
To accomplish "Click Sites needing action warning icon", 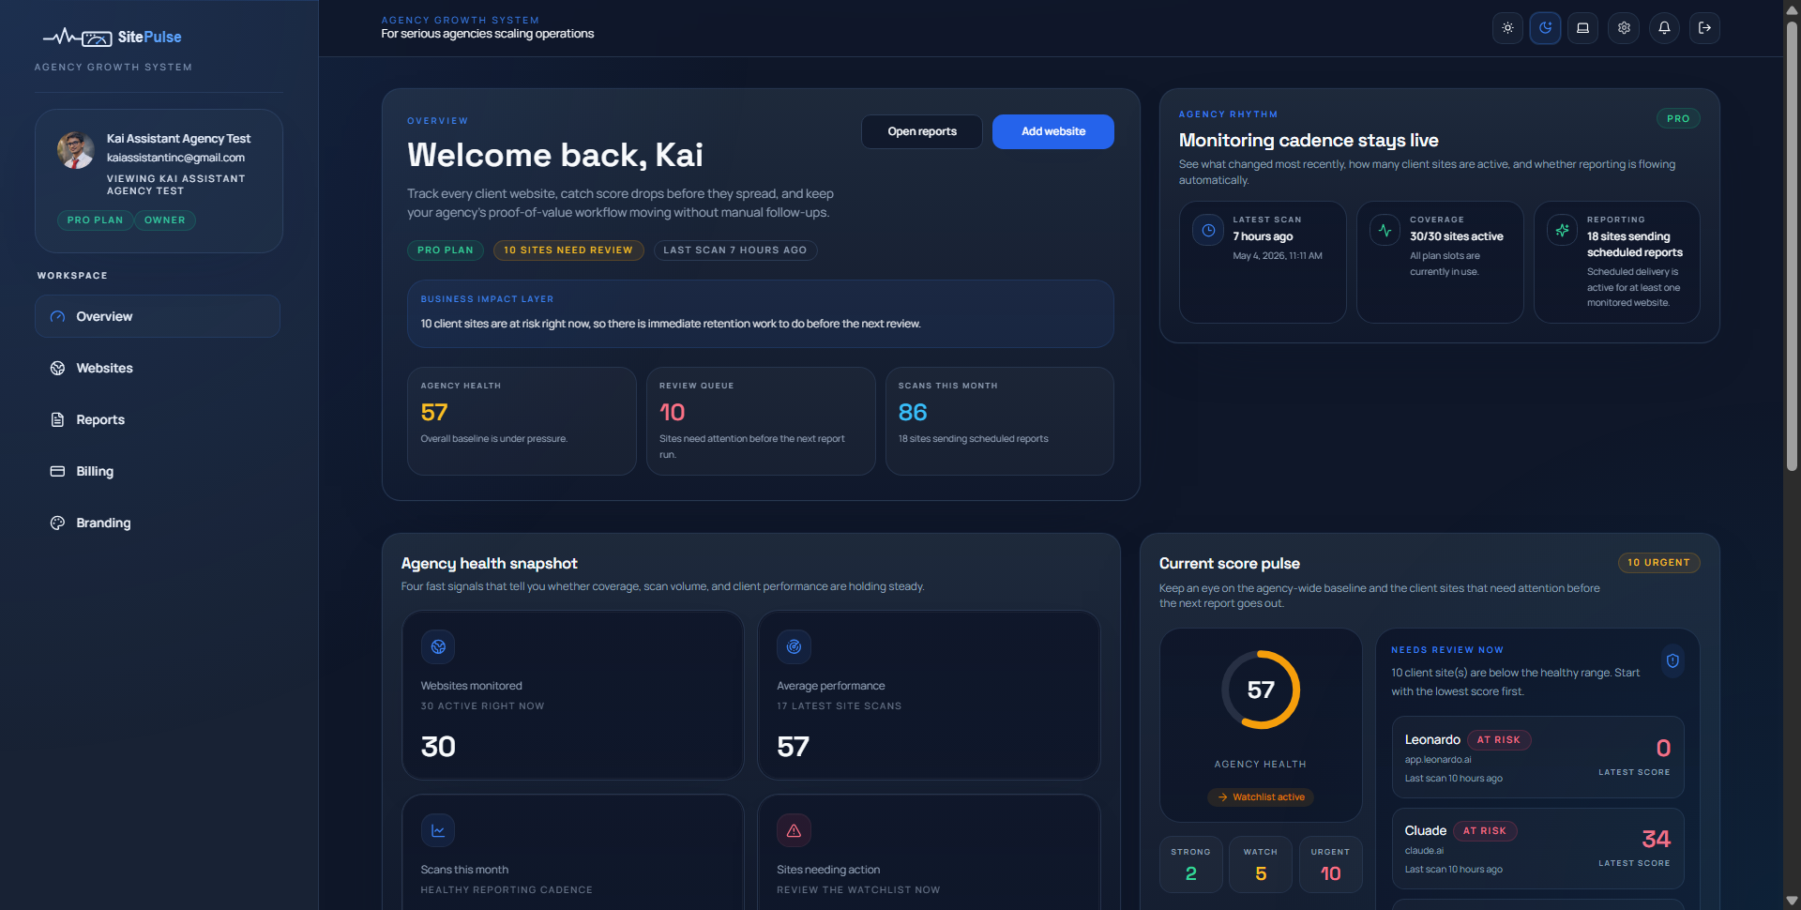I will point(794,830).
